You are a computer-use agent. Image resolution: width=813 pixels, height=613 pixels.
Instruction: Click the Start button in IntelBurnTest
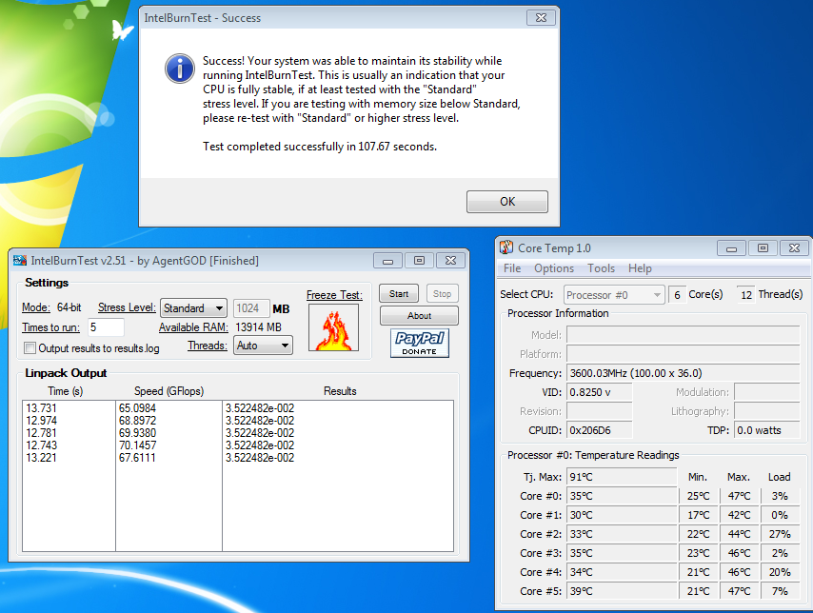tap(399, 293)
